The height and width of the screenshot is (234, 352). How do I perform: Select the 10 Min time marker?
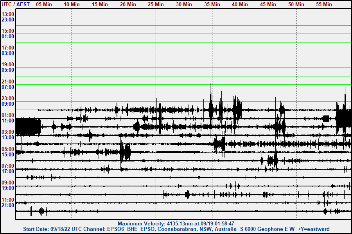[72, 4]
